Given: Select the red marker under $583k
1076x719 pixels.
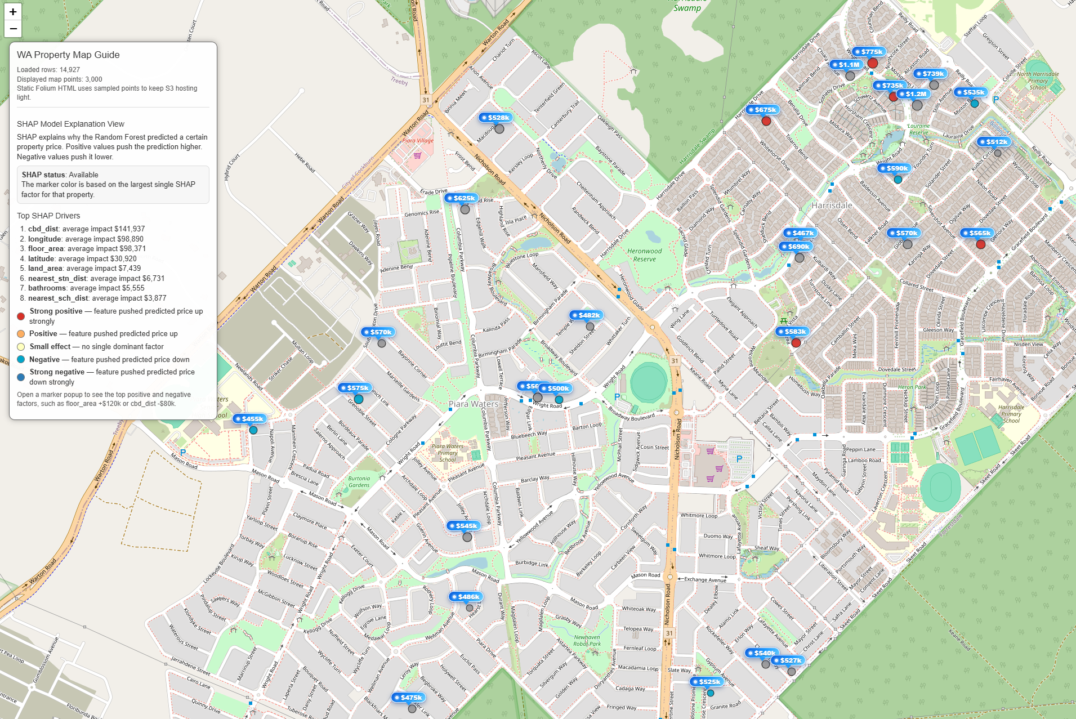Looking at the screenshot, I should [796, 343].
